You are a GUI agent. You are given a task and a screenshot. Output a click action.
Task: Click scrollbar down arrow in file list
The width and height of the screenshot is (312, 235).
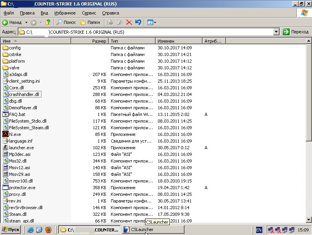(308, 220)
